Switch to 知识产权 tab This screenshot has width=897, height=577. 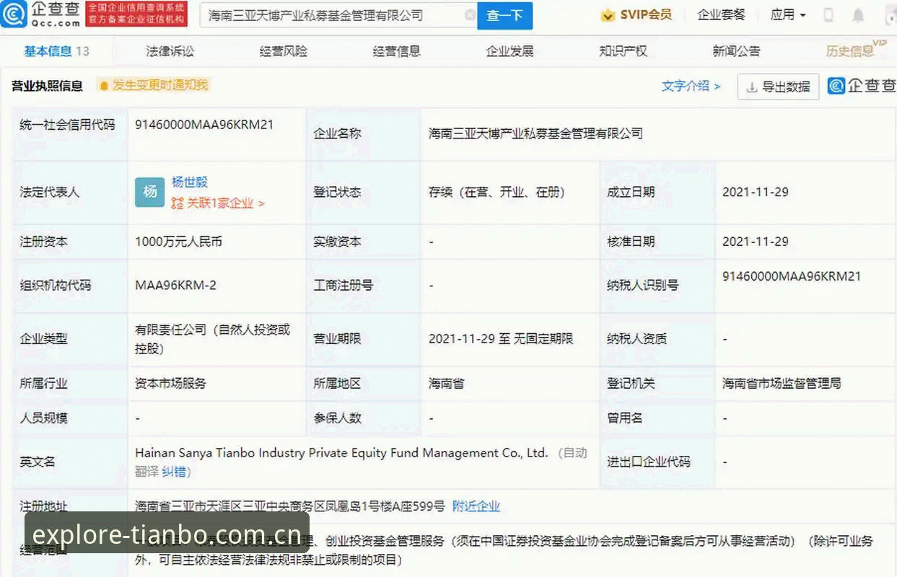click(623, 51)
